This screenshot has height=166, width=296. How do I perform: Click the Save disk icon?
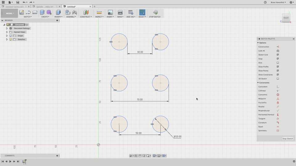(x=18, y=2)
